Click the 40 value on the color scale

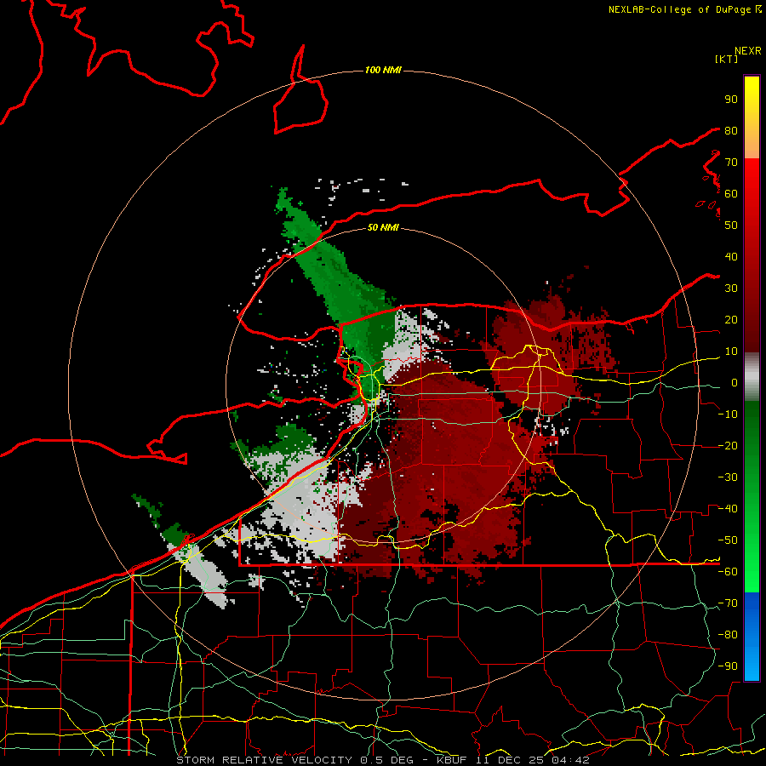[x=731, y=256]
